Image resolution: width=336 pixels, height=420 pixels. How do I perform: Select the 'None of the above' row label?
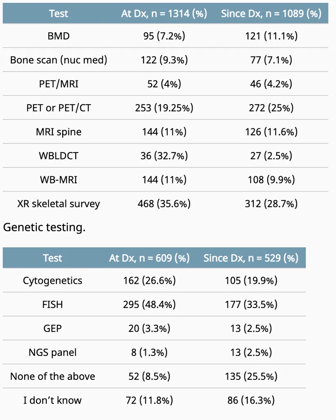click(x=52, y=377)
